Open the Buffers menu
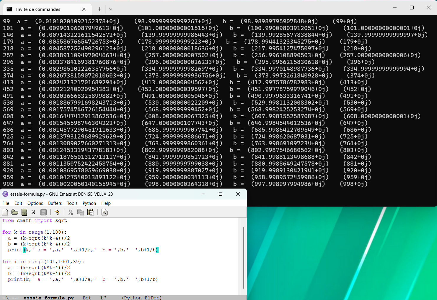437x300 pixels. (x=55, y=203)
